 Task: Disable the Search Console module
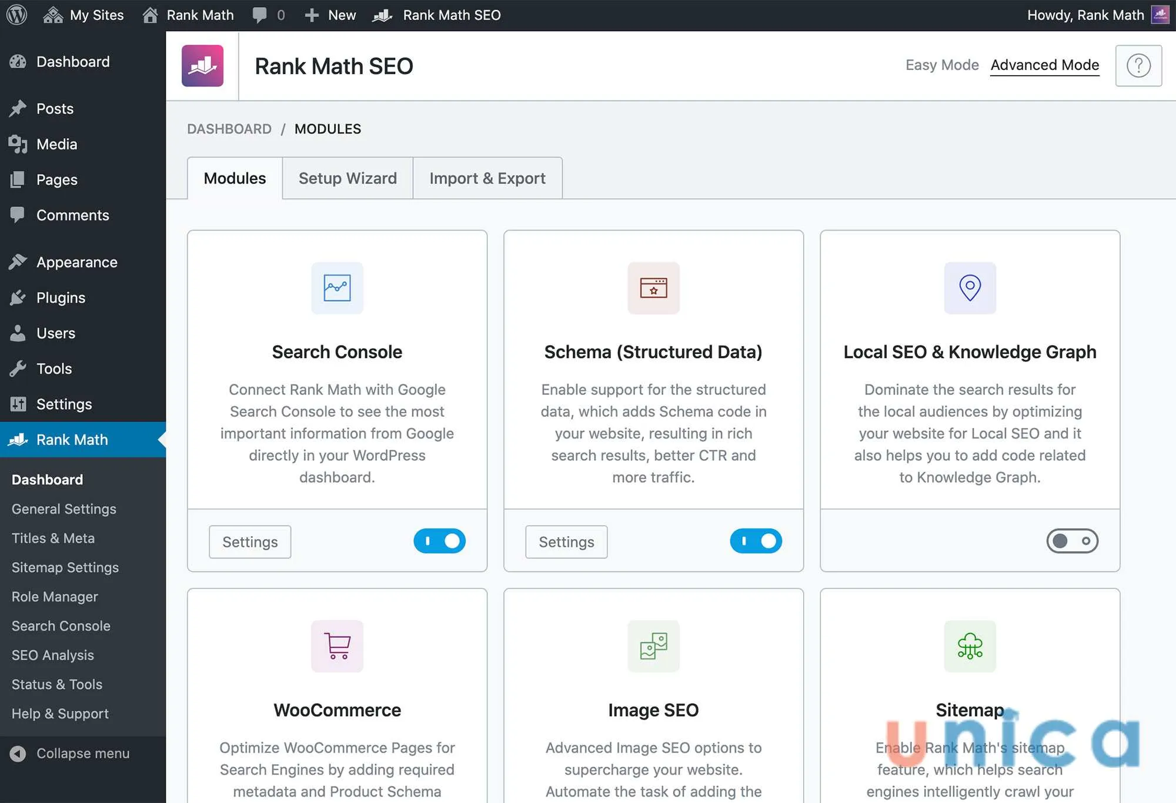click(x=440, y=541)
